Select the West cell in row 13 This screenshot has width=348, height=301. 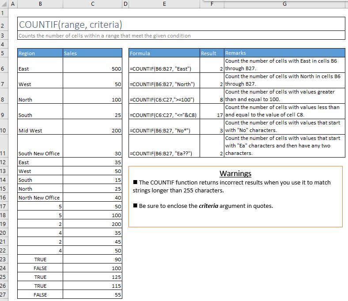tap(40, 171)
